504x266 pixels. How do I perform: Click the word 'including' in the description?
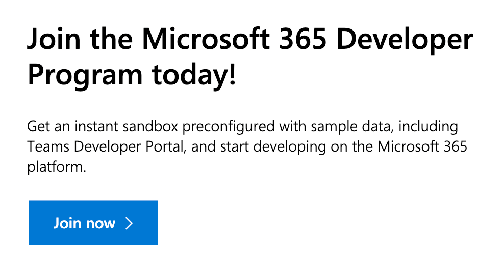[x=428, y=127]
